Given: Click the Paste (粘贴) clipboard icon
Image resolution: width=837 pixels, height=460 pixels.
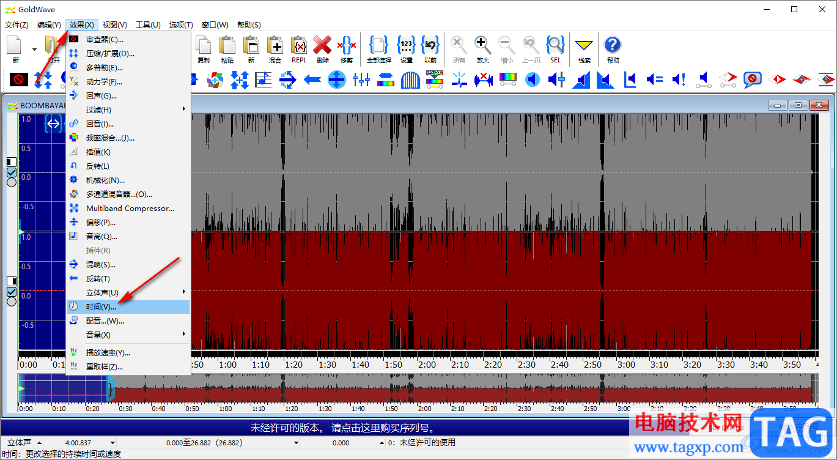Looking at the screenshot, I should (x=227, y=46).
